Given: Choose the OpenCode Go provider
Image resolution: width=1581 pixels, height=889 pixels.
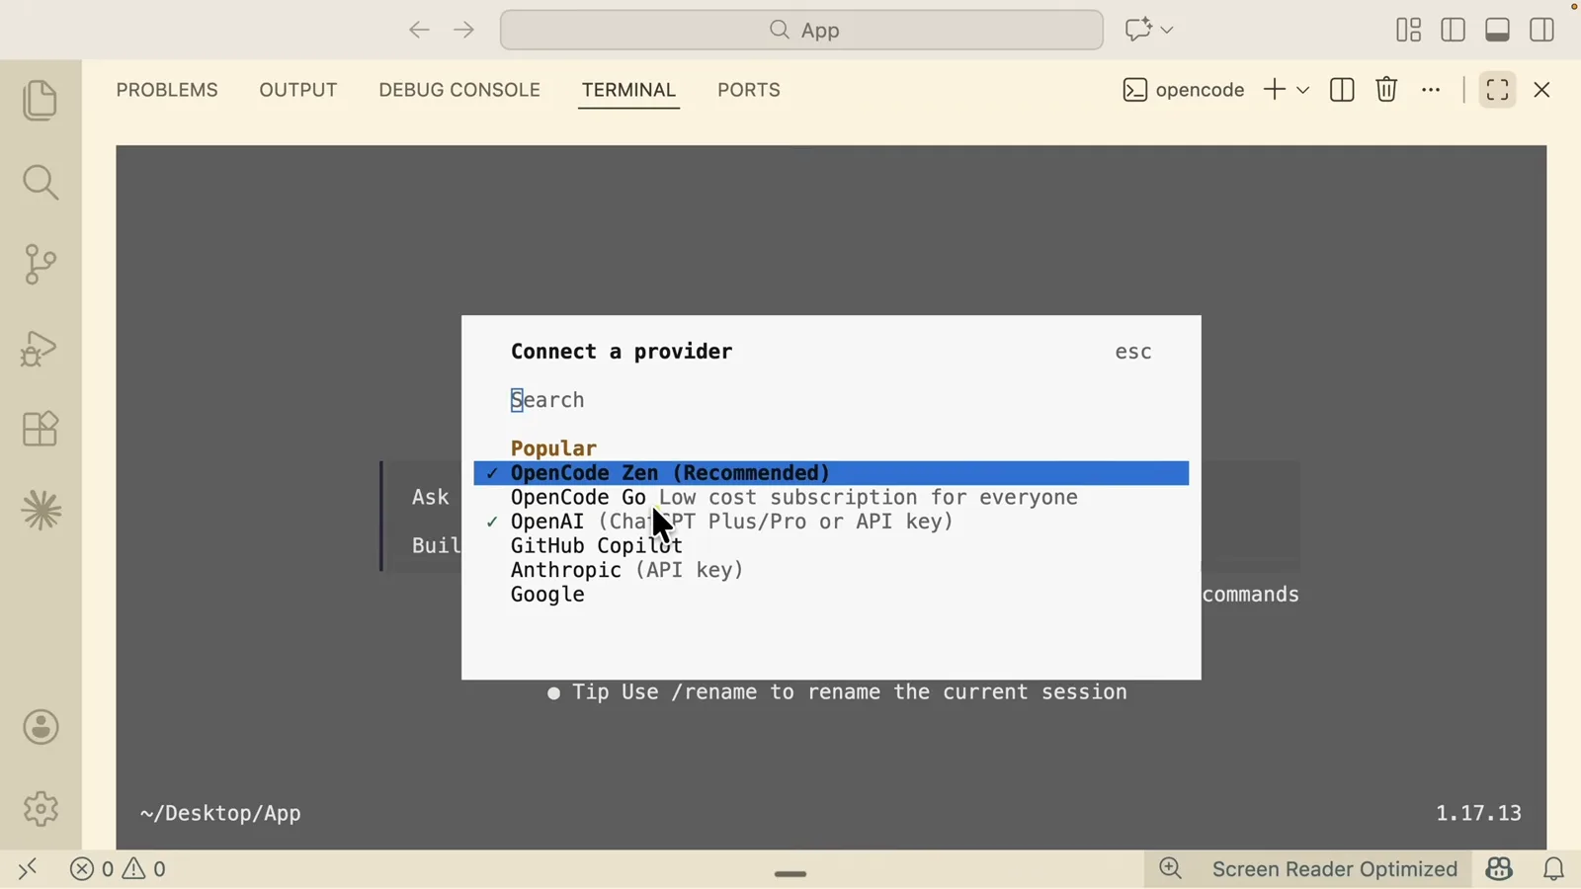Looking at the screenshot, I should click(x=831, y=498).
